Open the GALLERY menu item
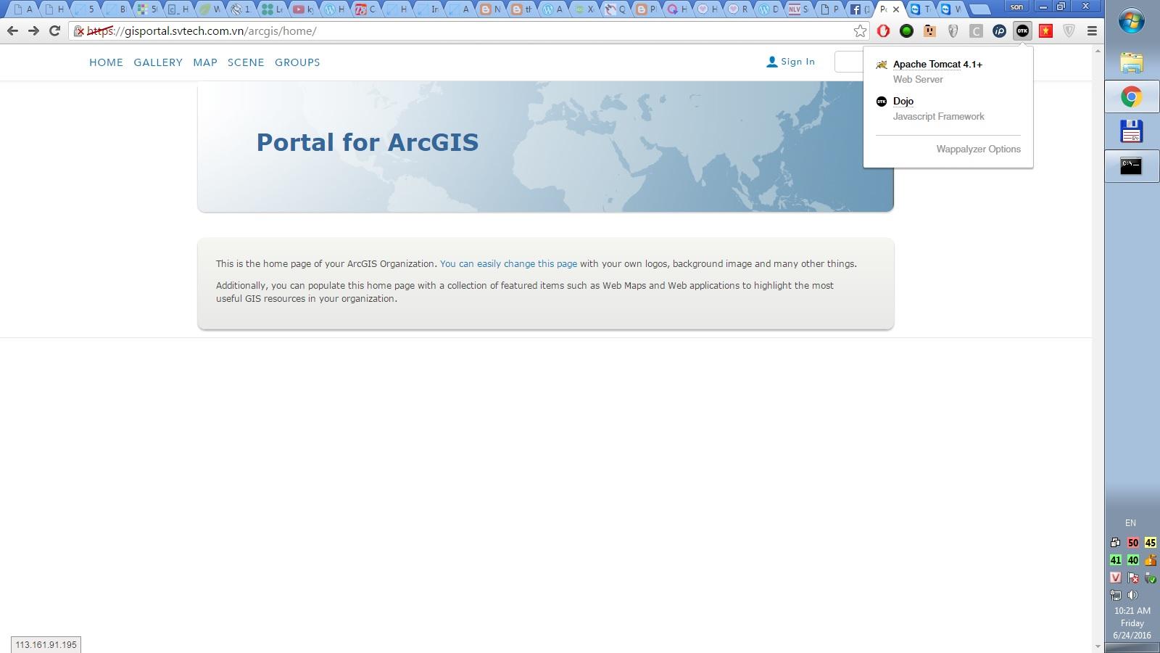This screenshot has width=1160, height=653. [158, 62]
